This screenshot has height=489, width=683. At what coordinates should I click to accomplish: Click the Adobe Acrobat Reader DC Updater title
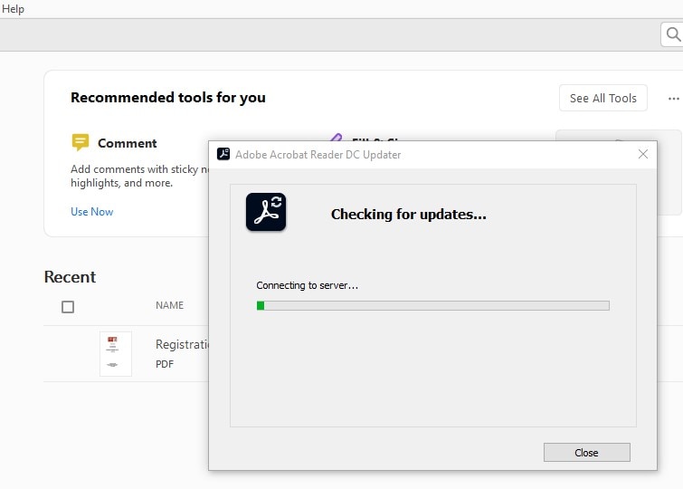click(x=318, y=155)
